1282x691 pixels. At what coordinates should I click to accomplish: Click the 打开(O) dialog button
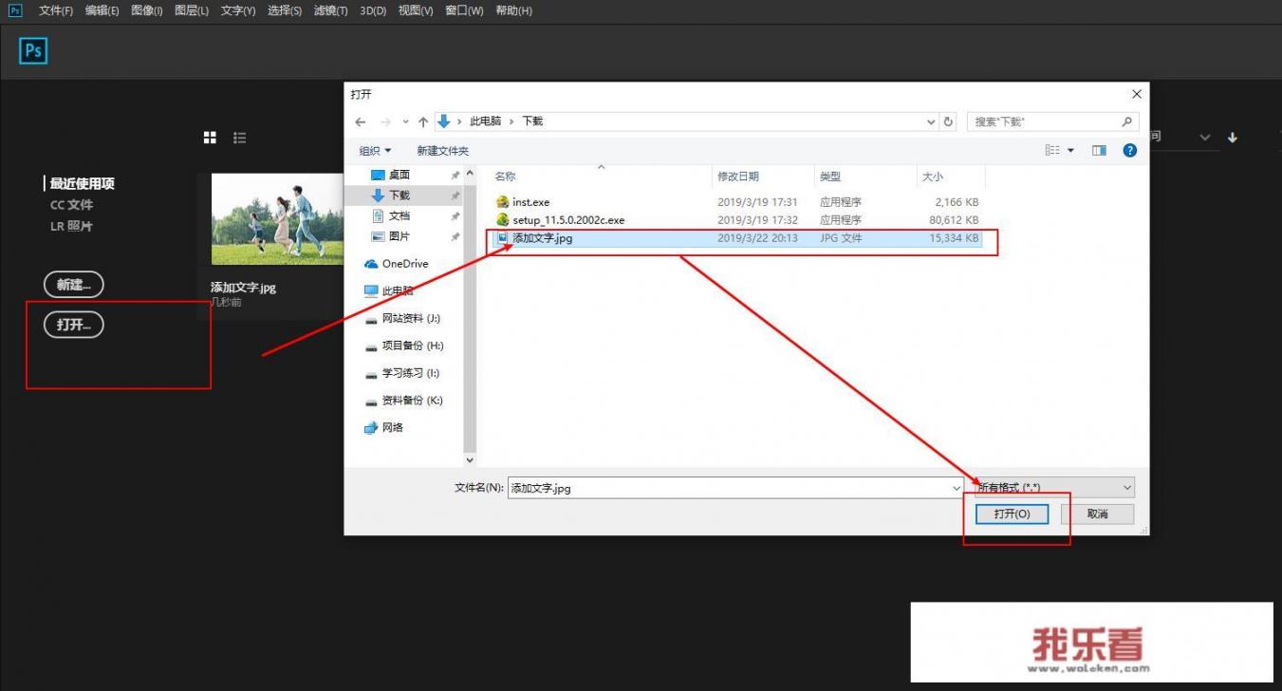pos(1013,514)
